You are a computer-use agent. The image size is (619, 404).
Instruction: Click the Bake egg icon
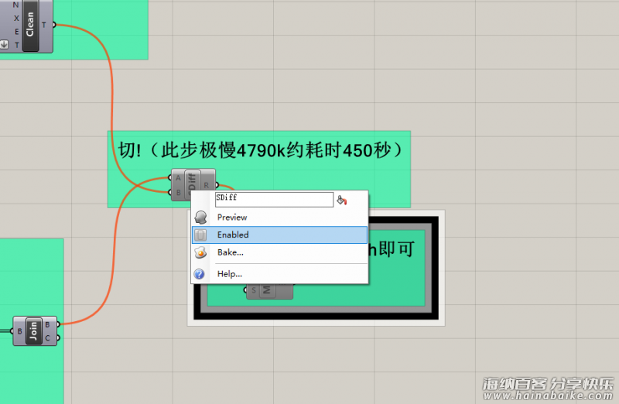tap(200, 252)
